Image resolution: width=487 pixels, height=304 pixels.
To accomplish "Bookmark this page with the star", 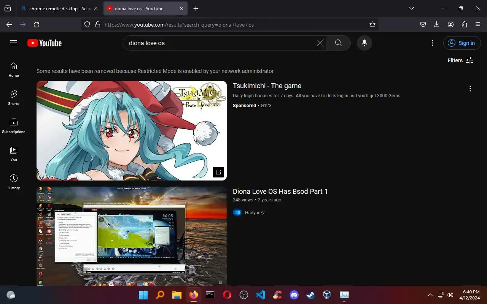I will [372, 24].
